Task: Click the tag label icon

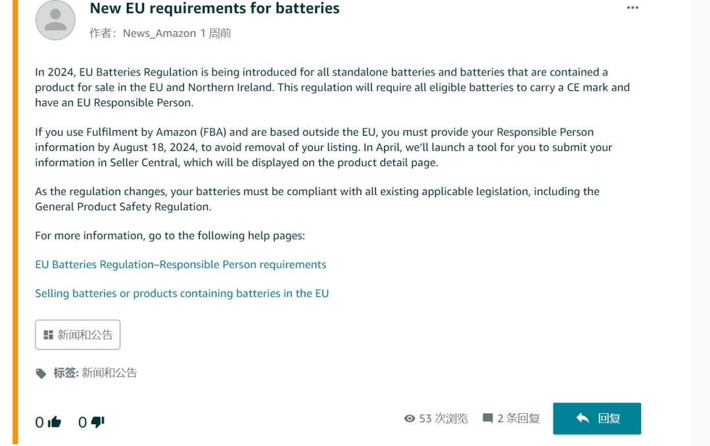Action: click(x=41, y=373)
